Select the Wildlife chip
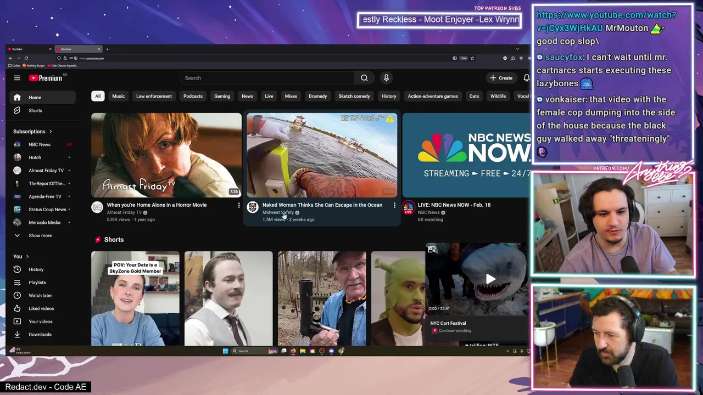This screenshot has width=703, height=395. click(x=498, y=96)
